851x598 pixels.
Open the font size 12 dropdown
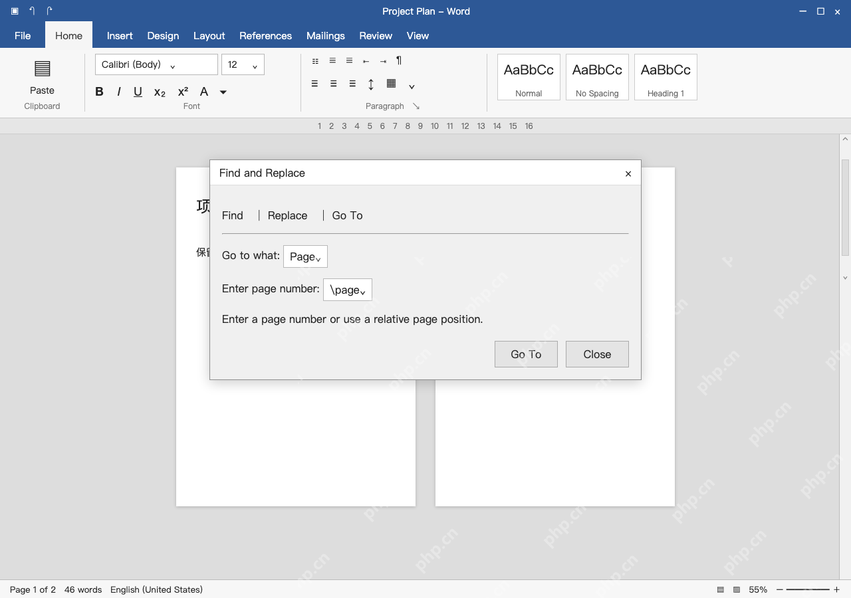pyautogui.click(x=243, y=64)
